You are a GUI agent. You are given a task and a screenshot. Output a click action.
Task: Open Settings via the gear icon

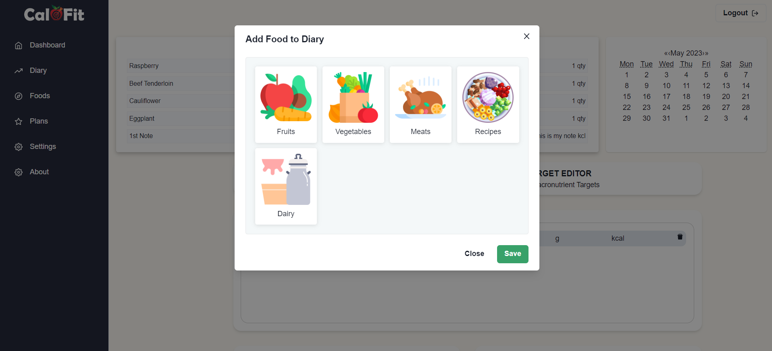(x=19, y=147)
